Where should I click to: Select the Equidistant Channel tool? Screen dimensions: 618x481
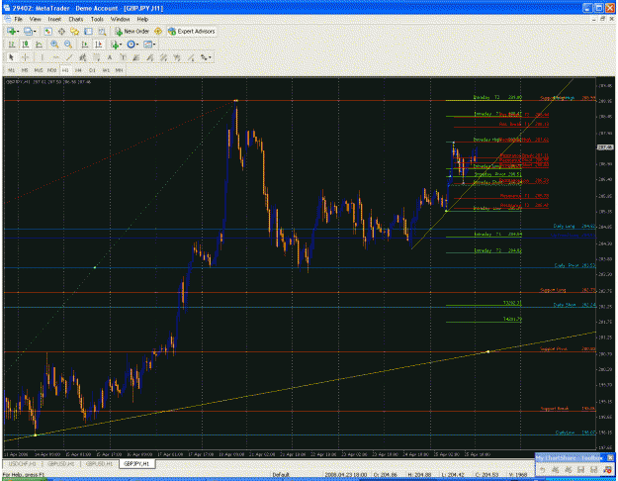pos(82,57)
